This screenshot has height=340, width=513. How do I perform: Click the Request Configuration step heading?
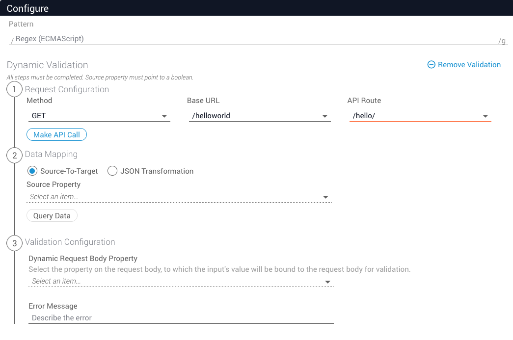(67, 89)
